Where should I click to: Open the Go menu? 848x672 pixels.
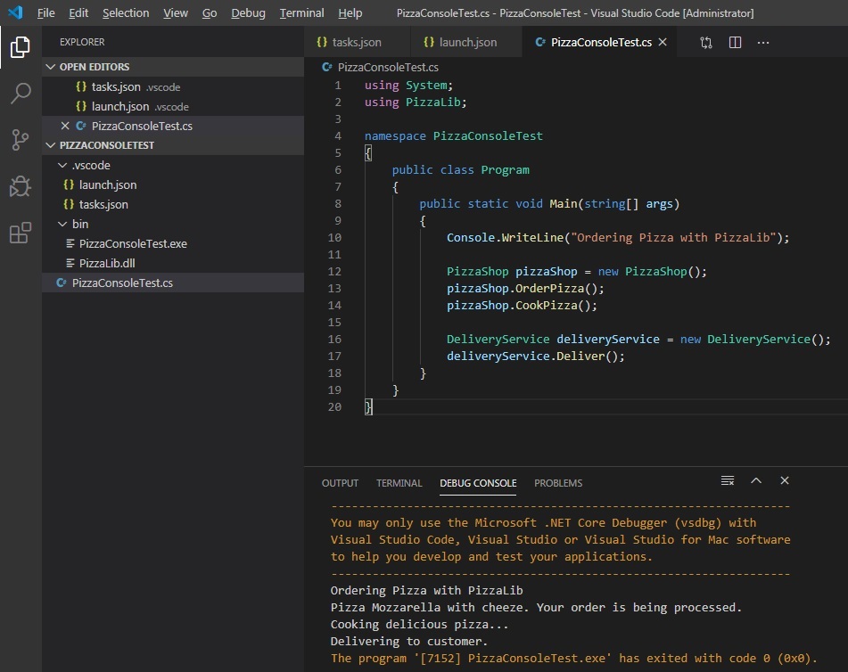pos(210,13)
